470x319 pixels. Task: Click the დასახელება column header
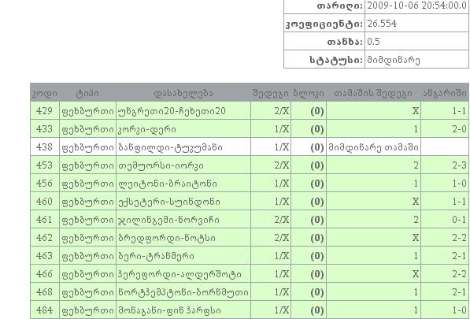[x=183, y=93]
